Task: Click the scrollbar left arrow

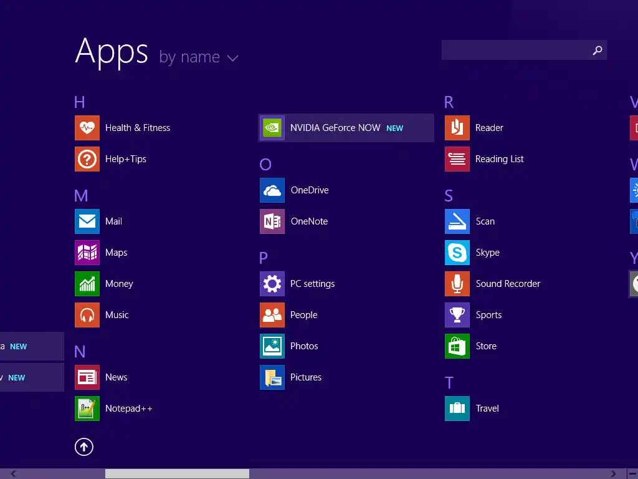Action: tap(14, 474)
